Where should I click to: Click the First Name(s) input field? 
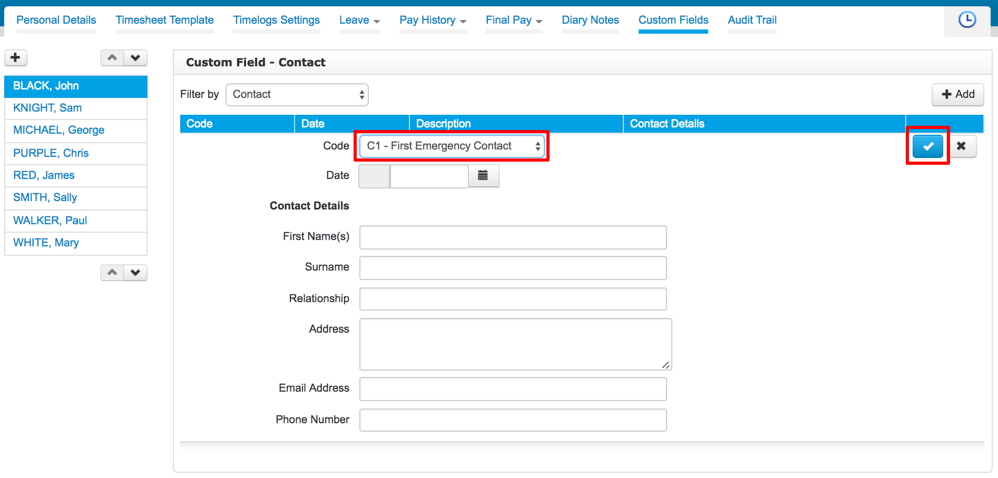tap(513, 237)
